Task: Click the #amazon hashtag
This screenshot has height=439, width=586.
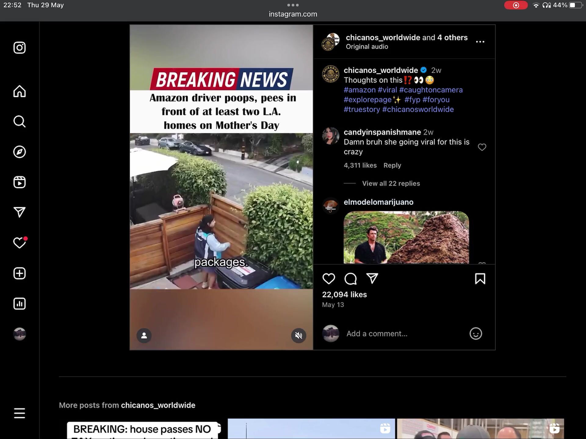Action: (x=360, y=90)
